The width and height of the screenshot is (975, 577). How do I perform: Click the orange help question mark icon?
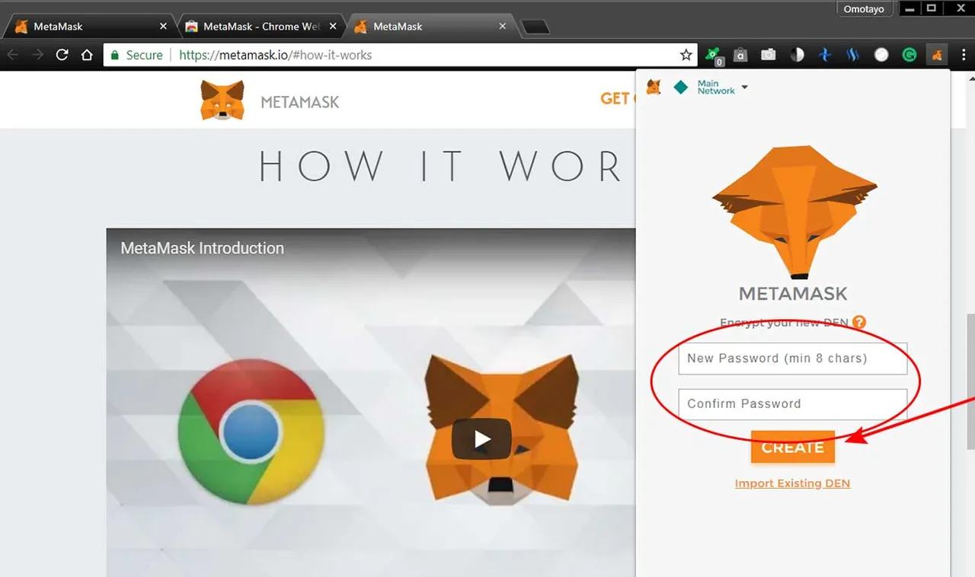[x=859, y=322]
